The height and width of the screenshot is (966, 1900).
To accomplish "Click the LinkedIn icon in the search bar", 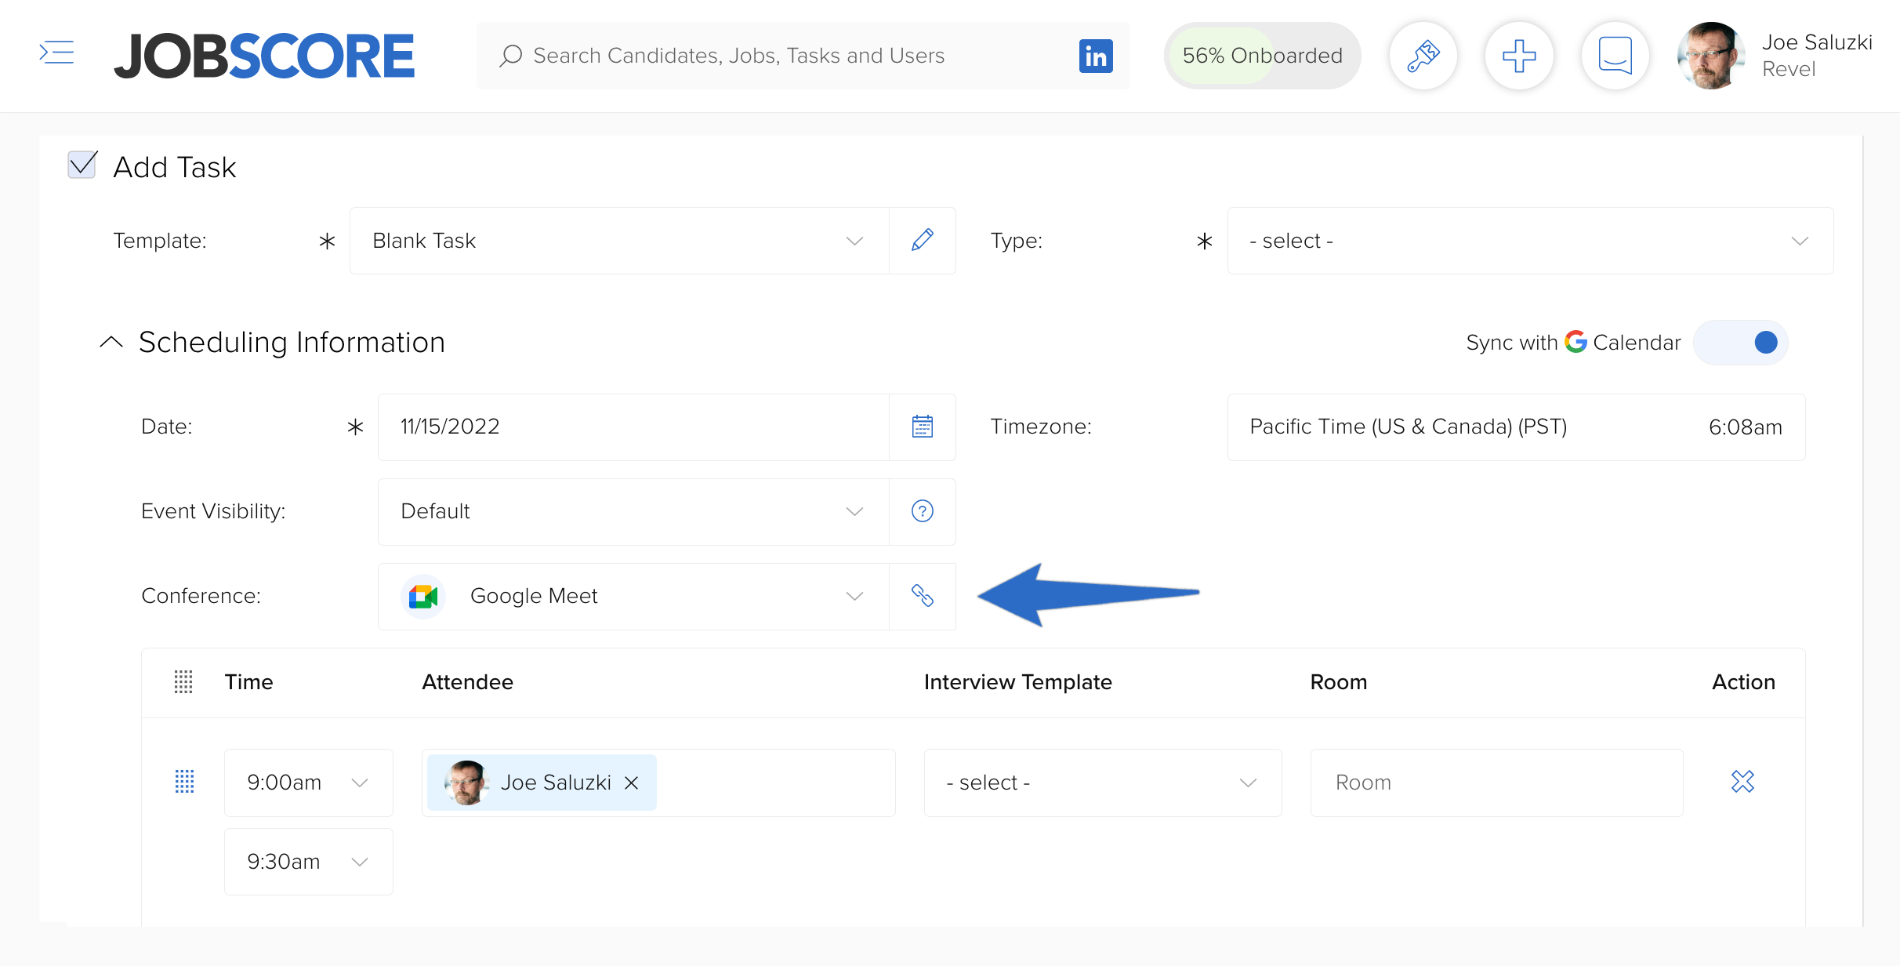I will 1096,56.
